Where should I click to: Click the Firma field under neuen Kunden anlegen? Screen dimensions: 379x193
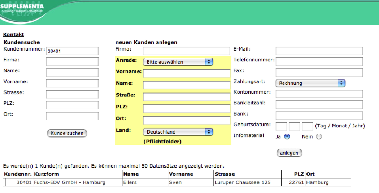(x=186, y=51)
